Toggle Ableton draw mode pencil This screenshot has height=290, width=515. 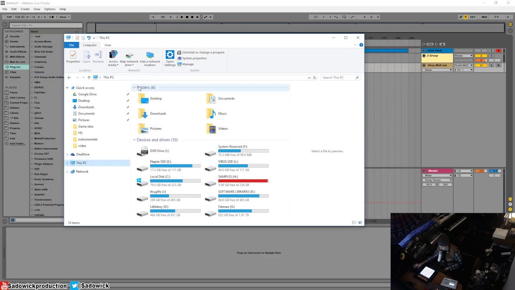(x=461, y=17)
